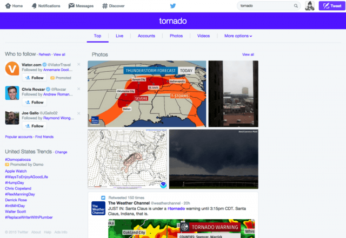
Task: Click Promoted badge icon under Viator.com
Action: coord(52,78)
